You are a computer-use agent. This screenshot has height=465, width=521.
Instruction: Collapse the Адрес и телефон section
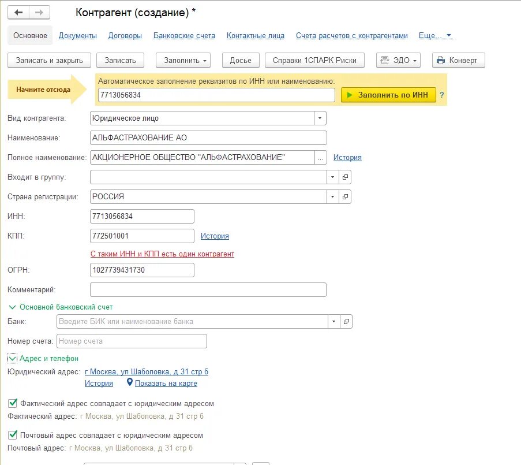[x=12, y=358]
